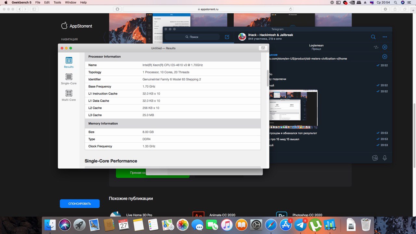Screen dimensions: 416x234
Task: Open the Results section in Geekbench sidebar
Action: (x=69, y=63)
